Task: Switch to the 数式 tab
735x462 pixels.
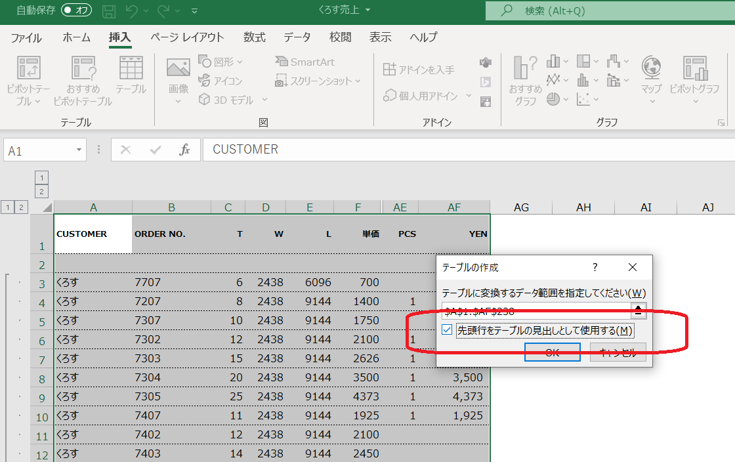Action: click(255, 37)
